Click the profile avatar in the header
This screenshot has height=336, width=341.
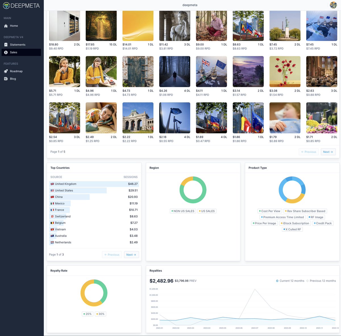333,5
